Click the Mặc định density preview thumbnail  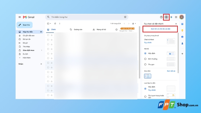click(x=171, y=53)
